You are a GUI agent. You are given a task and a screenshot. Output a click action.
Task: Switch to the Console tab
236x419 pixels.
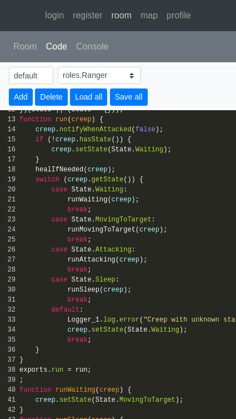click(x=92, y=47)
